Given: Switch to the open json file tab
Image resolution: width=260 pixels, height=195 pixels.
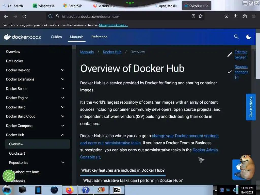Looking at the screenshot, I should click(x=166, y=6).
